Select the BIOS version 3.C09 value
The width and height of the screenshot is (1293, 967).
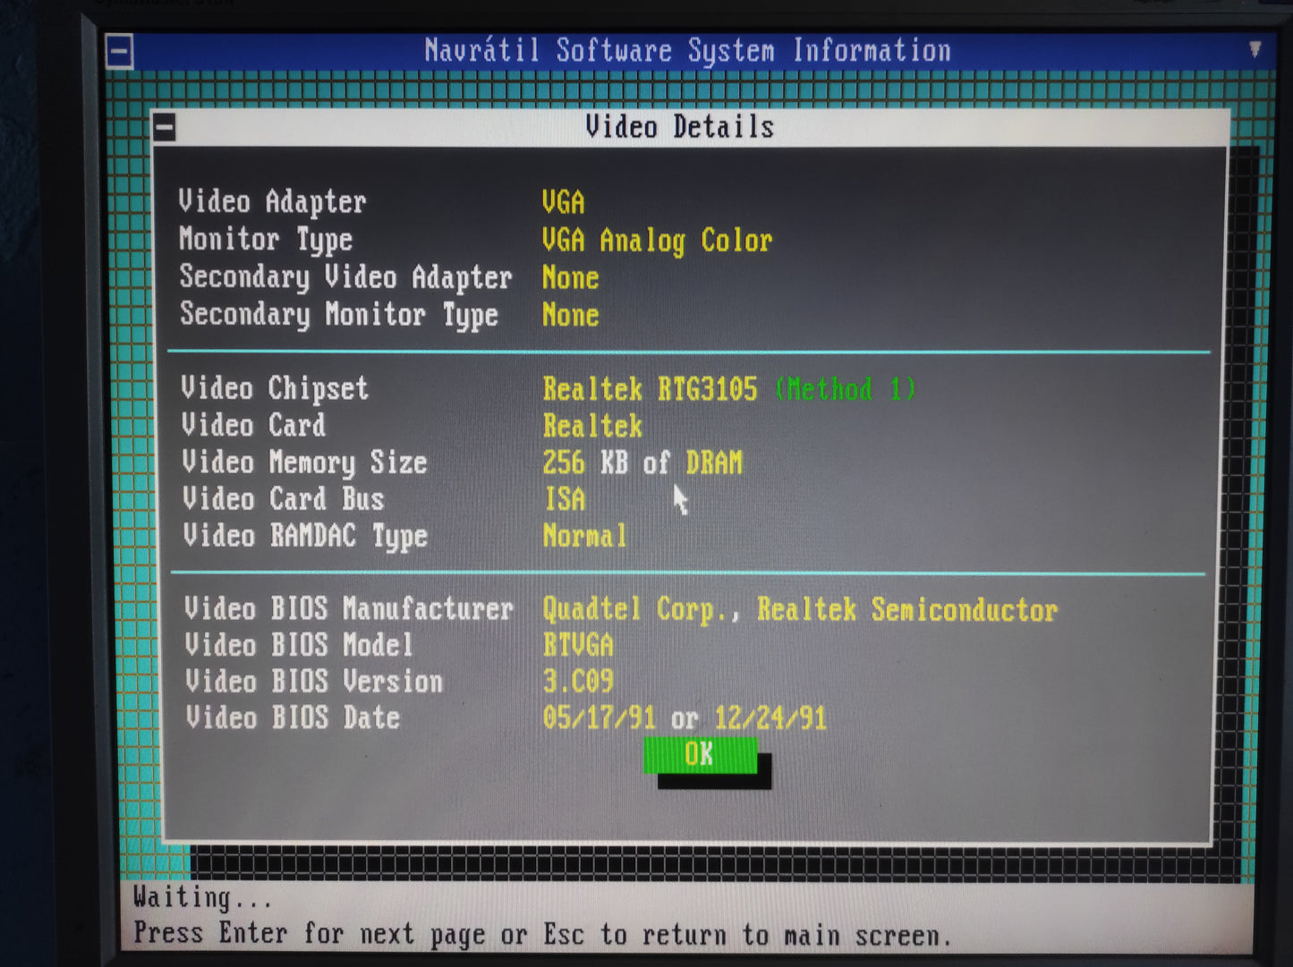click(578, 682)
